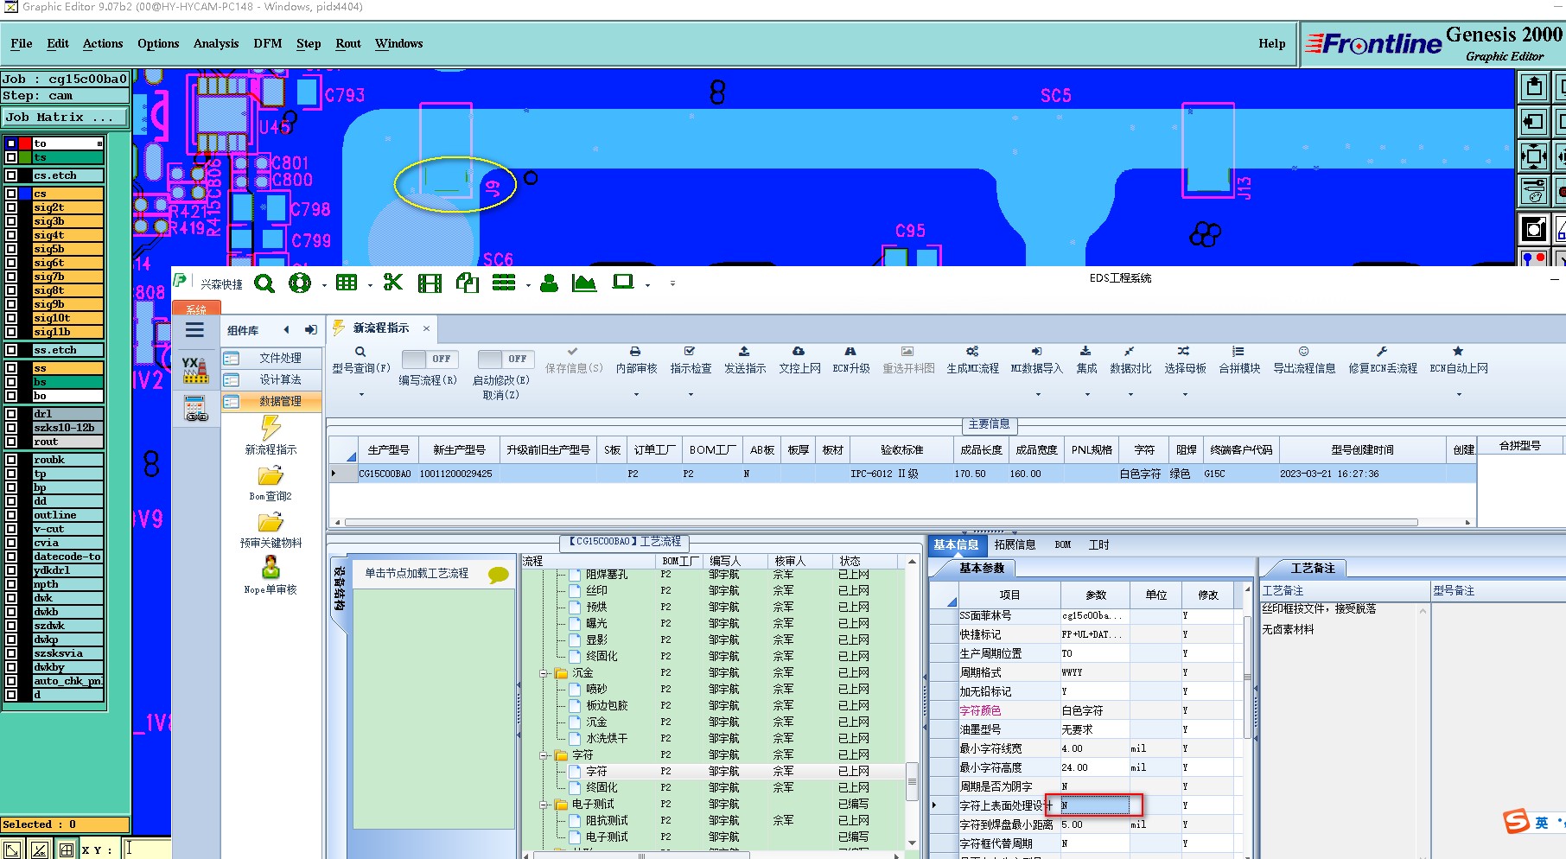
Task: Open dropdown arrow under ECN自动上网
Action: [1459, 395]
